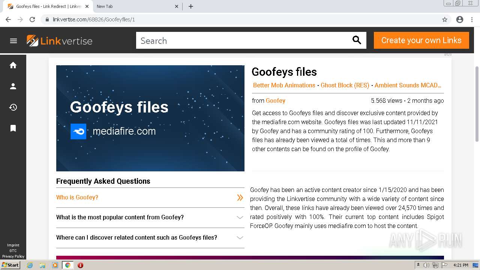This screenshot has height=270, width=480.
Task: Show hidden tray icons arrow
Action: pyautogui.click(x=418, y=265)
